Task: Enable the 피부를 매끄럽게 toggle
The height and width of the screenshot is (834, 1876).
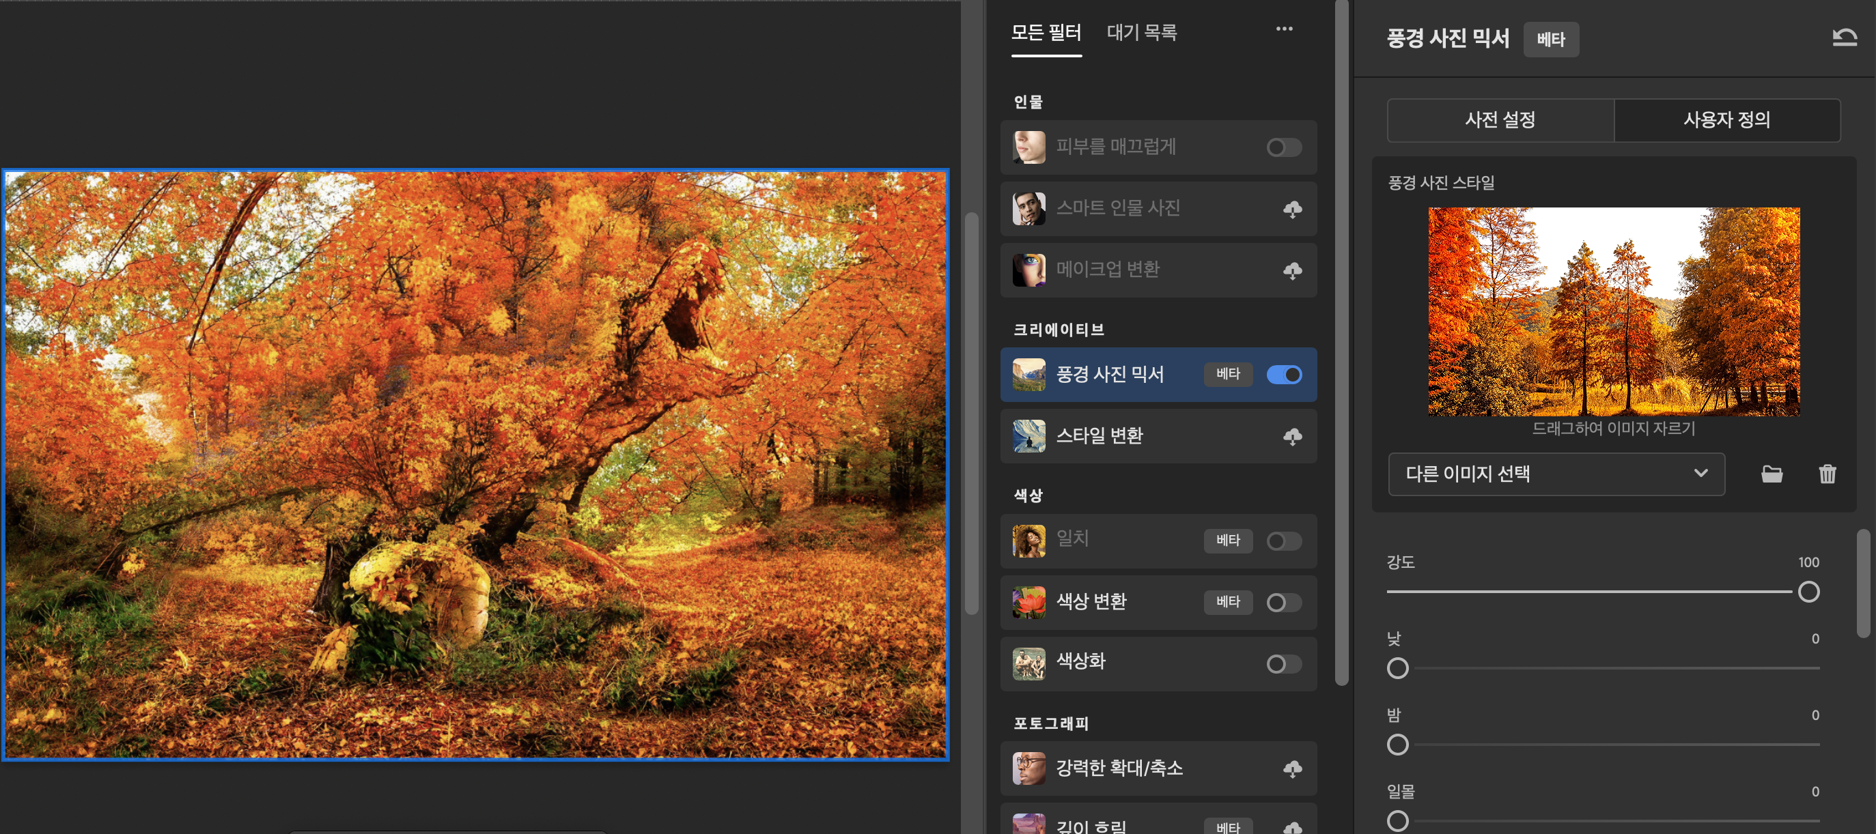Action: [1284, 147]
